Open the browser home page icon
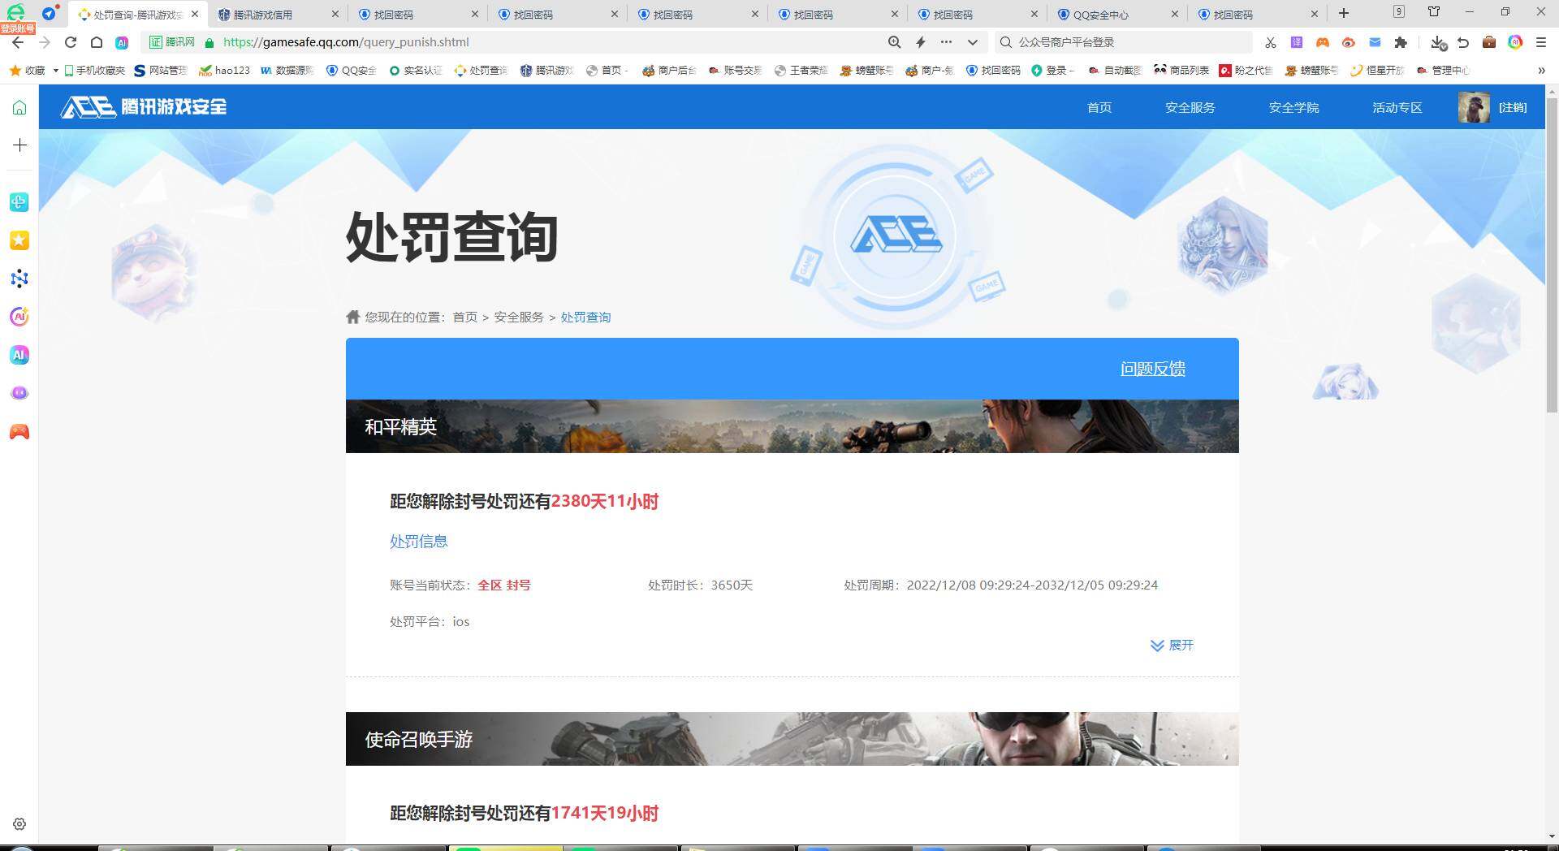 click(x=97, y=42)
